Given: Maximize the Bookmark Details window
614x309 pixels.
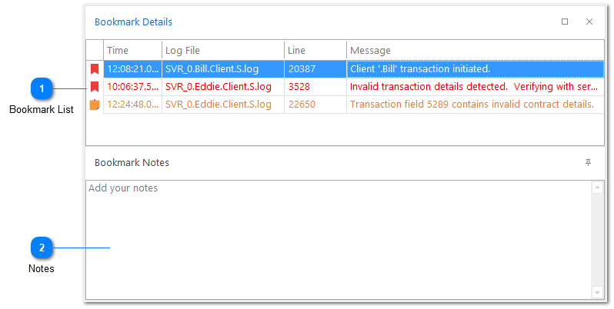Looking at the screenshot, I should [565, 22].
